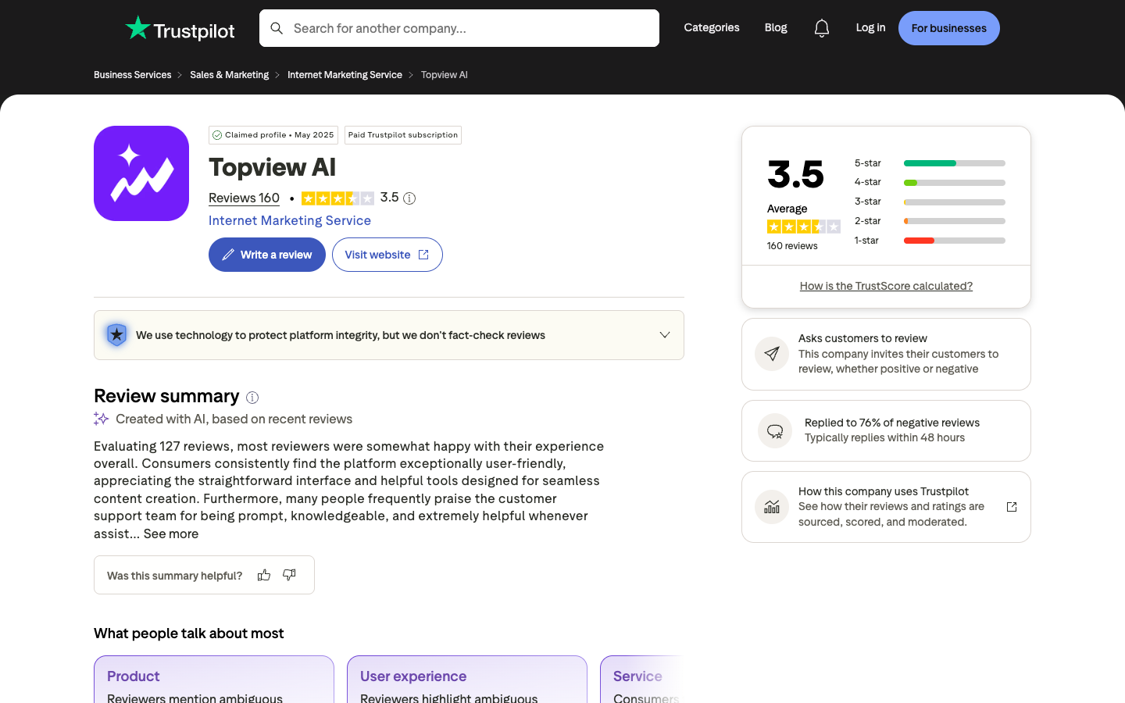This screenshot has width=1125, height=703.
Task: Click the magnifier search icon
Action: [x=277, y=28]
